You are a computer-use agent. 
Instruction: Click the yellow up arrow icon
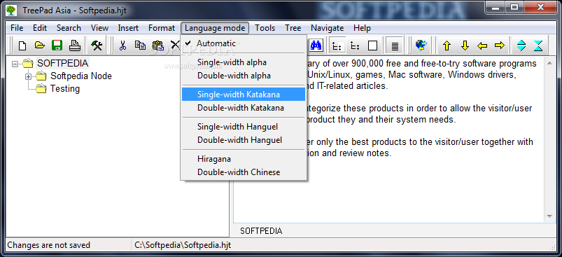point(447,46)
